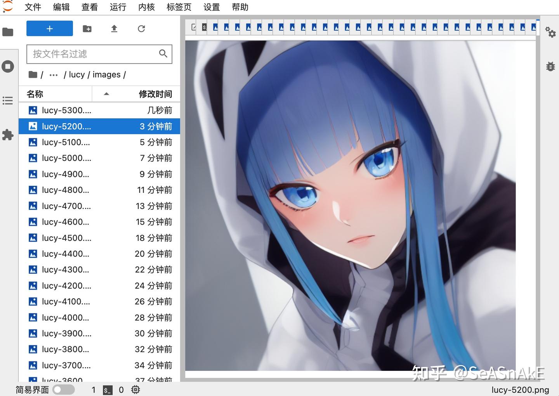Toggle sort order with the name column arrow
The width and height of the screenshot is (559, 396).
[x=106, y=94]
